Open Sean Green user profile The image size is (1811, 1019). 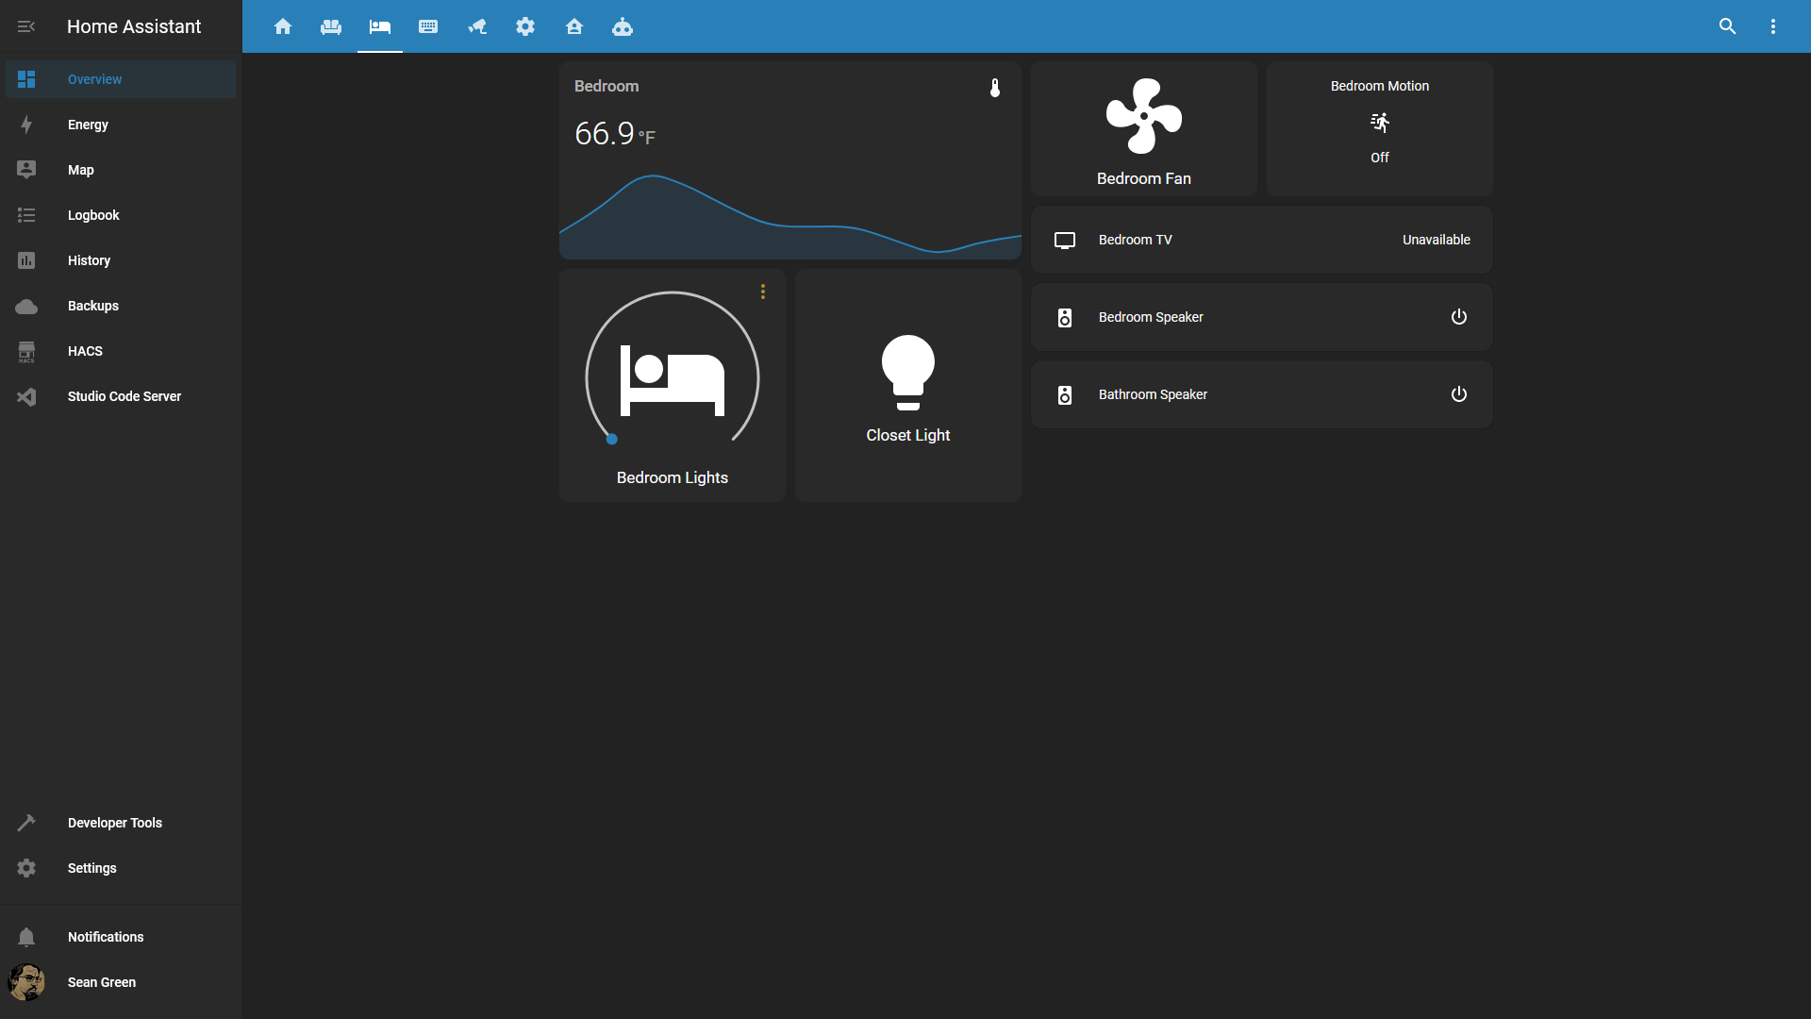[x=121, y=982]
